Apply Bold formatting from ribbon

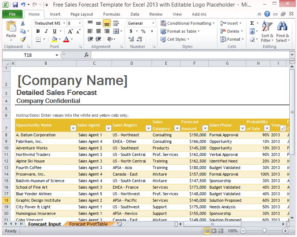pos(38,31)
